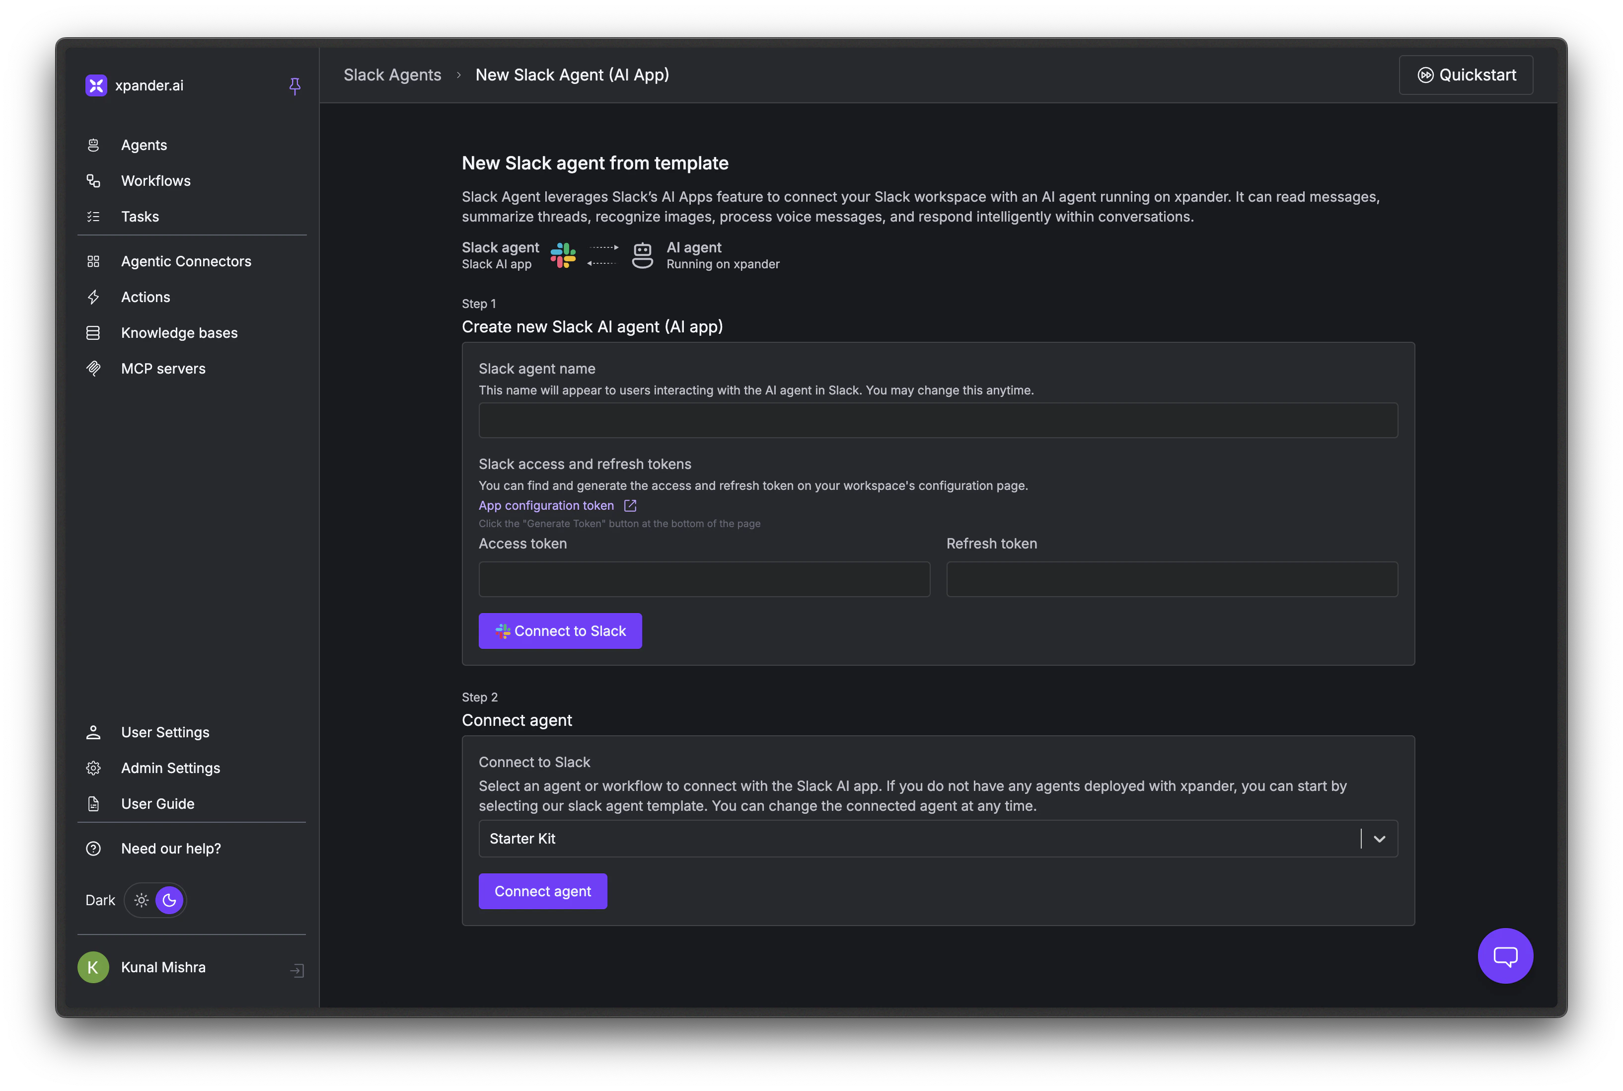Click the Knowledge bases database icon
The image size is (1623, 1091).
(x=93, y=332)
